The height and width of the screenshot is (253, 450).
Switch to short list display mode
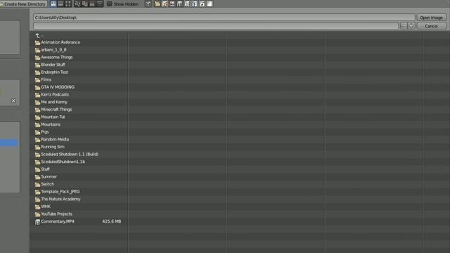tap(53, 4)
